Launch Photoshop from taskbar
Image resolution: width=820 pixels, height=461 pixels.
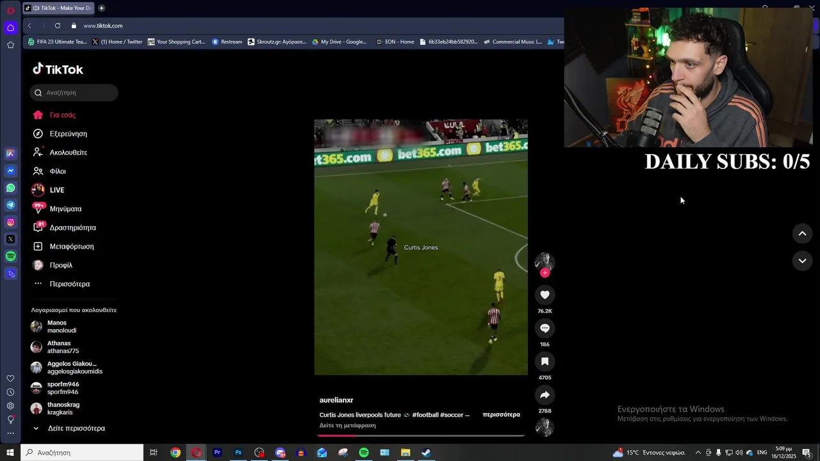(238, 453)
